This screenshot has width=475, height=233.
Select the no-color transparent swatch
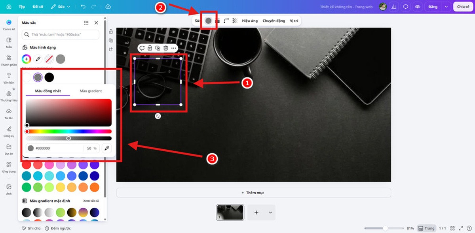point(49,59)
